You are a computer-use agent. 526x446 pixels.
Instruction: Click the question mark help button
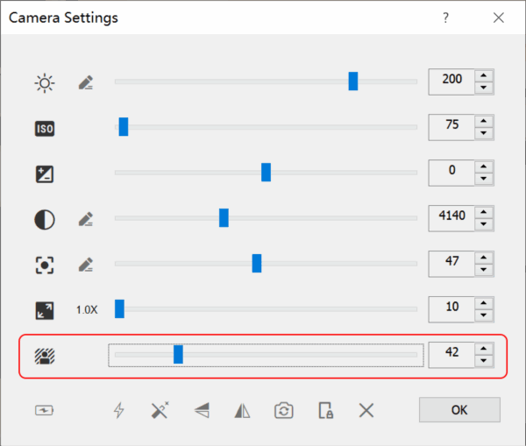coord(446,18)
